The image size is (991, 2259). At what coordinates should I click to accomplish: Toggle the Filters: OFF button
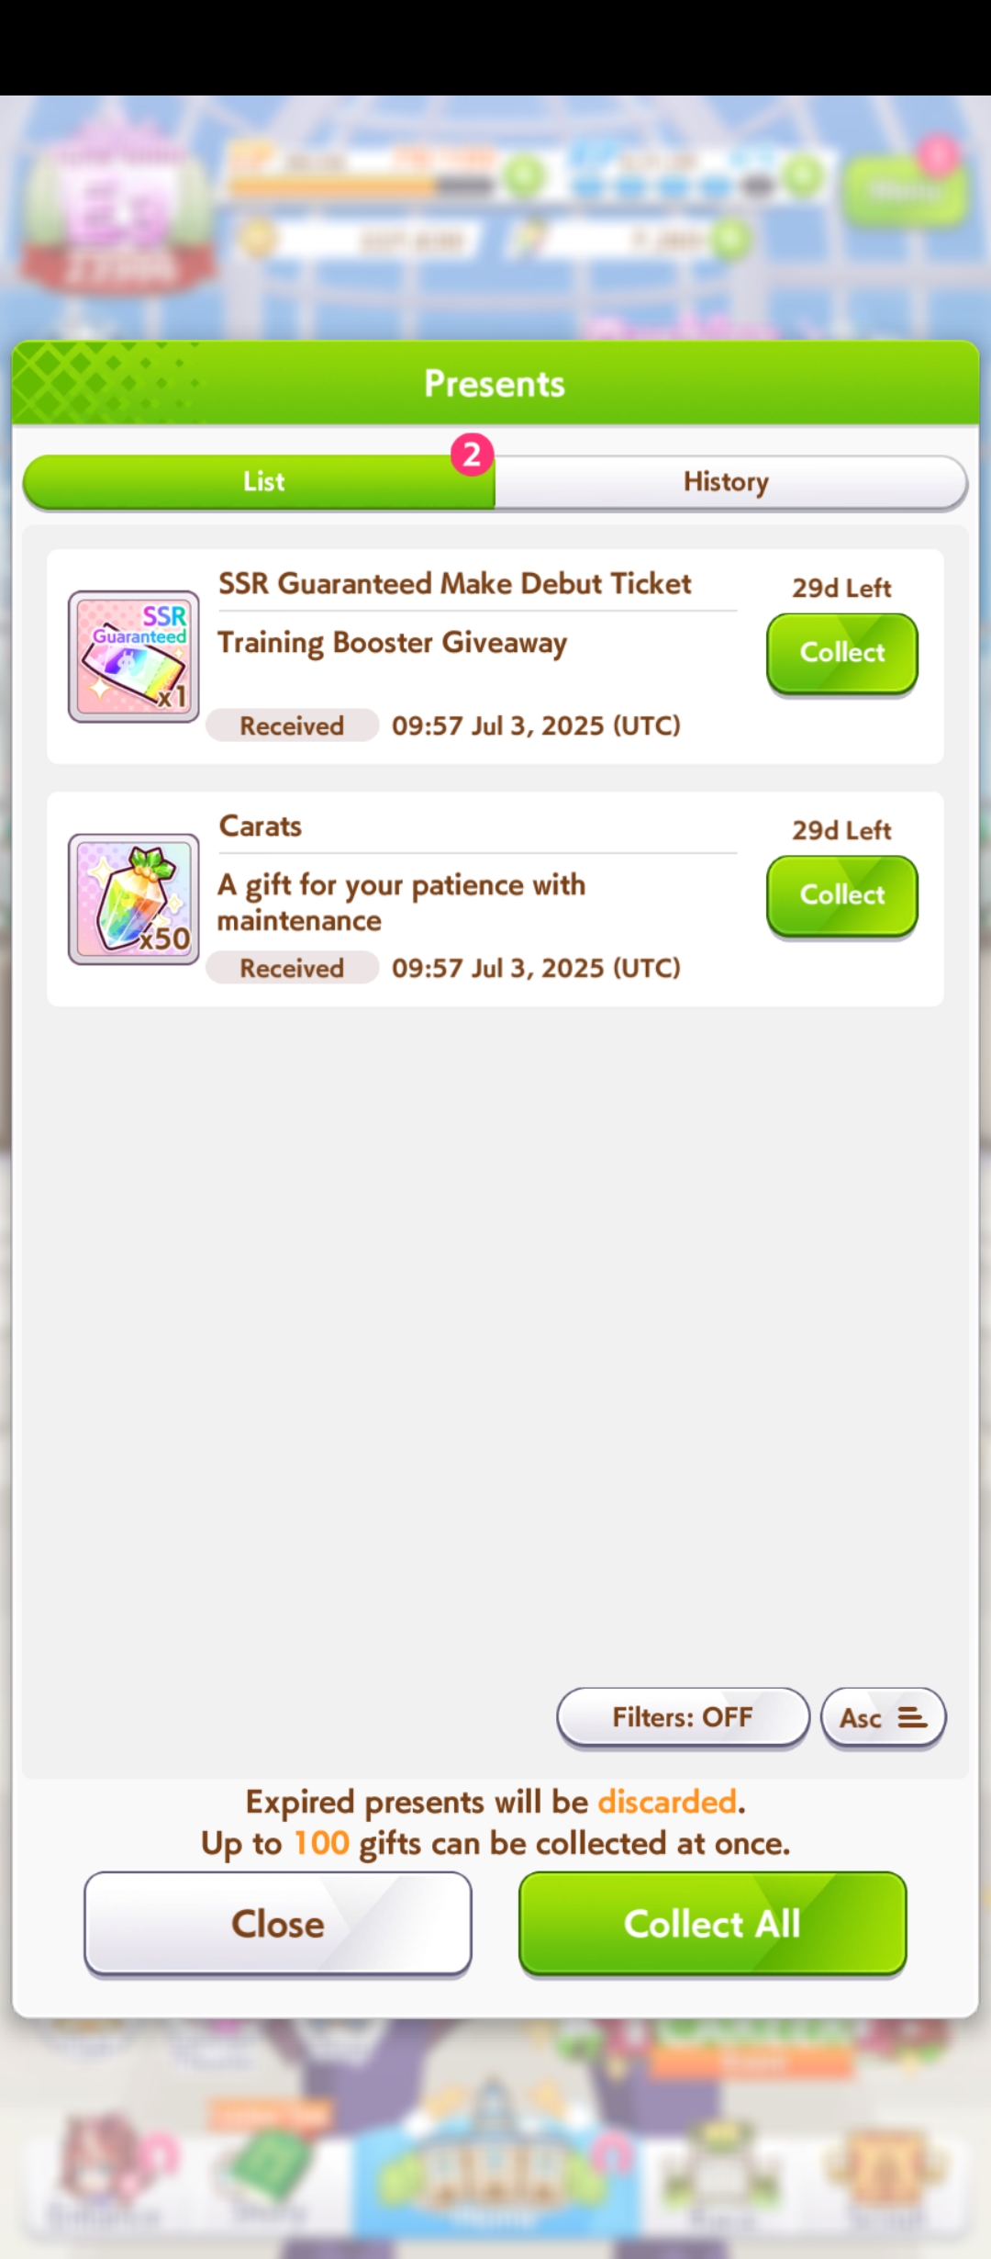pyautogui.click(x=683, y=1717)
